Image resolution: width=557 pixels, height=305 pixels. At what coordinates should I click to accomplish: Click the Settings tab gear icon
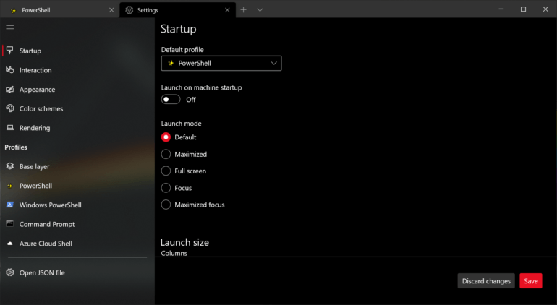[x=129, y=10]
